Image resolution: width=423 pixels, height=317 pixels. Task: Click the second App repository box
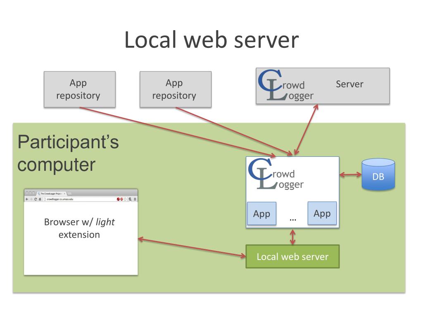click(176, 89)
